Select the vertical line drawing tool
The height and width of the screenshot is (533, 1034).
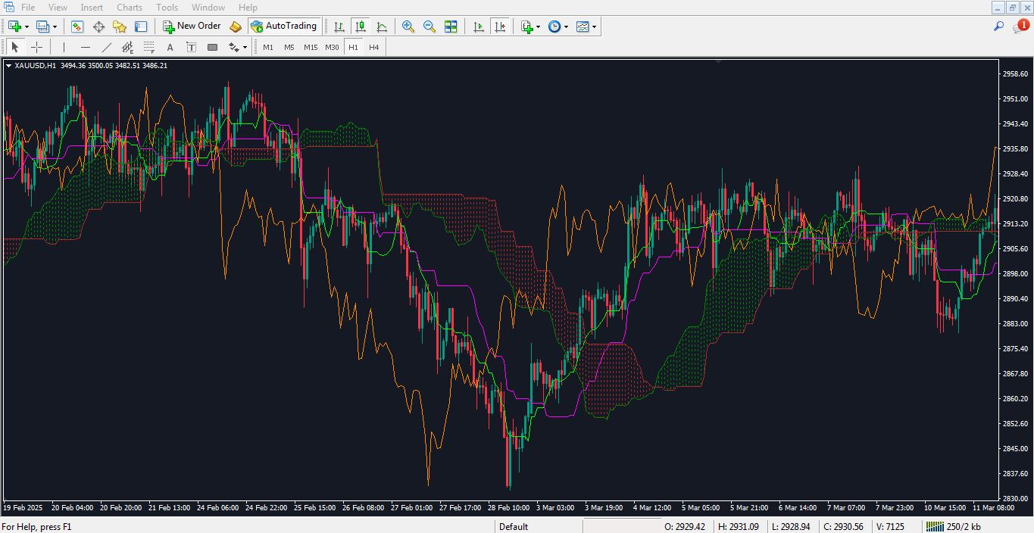point(64,47)
